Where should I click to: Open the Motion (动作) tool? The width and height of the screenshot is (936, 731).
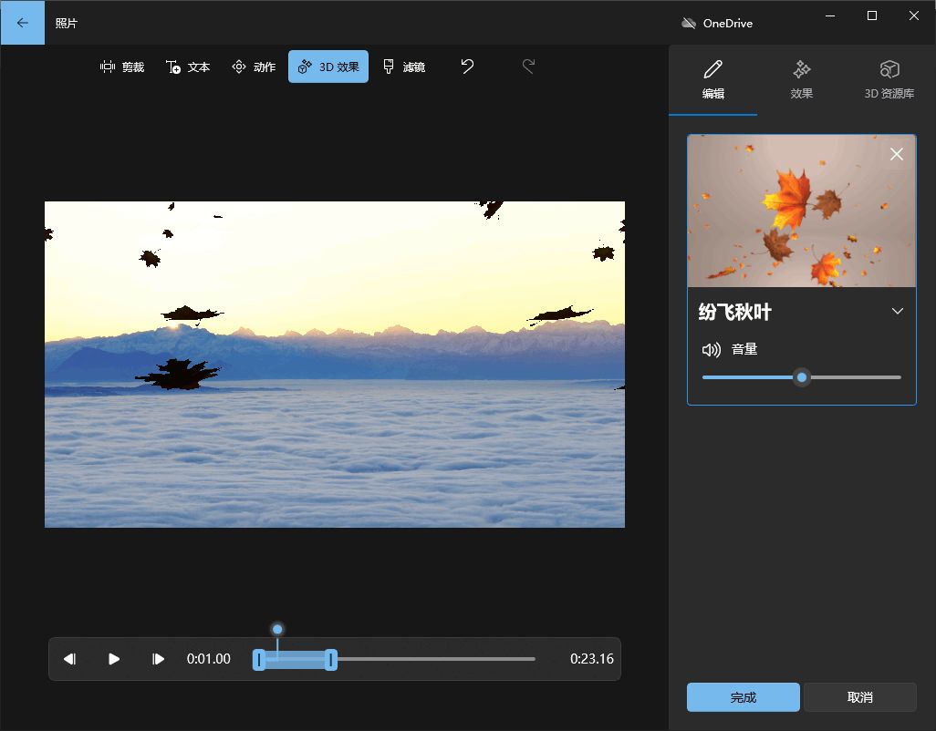click(254, 67)
